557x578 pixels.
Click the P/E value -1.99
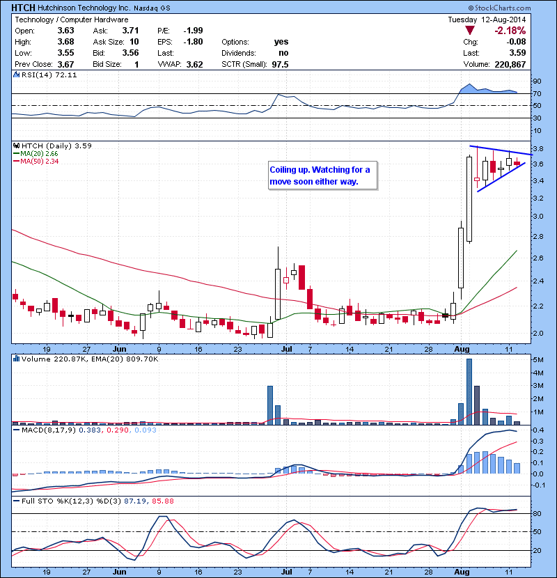click(193, 31)
